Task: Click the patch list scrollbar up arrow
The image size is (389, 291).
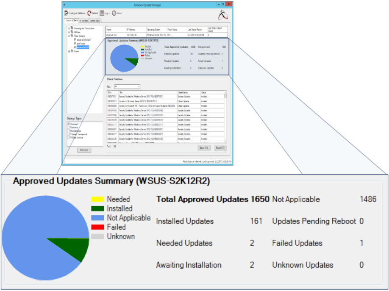Action: 225,92
